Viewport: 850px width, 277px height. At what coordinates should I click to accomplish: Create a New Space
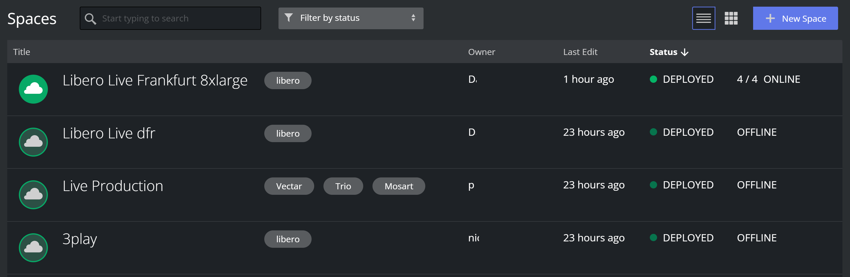pos(795,19)
